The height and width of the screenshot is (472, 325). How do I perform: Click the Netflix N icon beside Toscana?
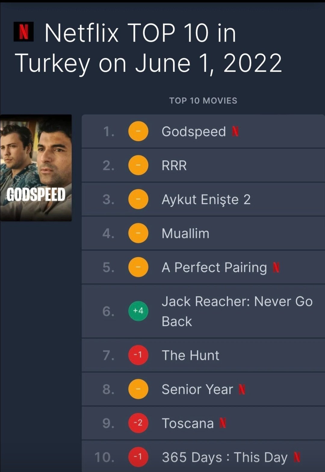[x=223, y=423]
